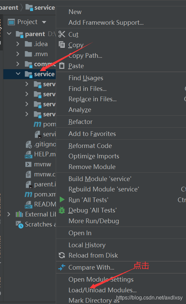The height and width of the screenshot is (304, 186).
Task: Click the common module folder icon
Action: pos(28,64)
